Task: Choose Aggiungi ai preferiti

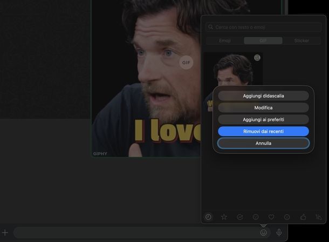Action: (263, 119)
